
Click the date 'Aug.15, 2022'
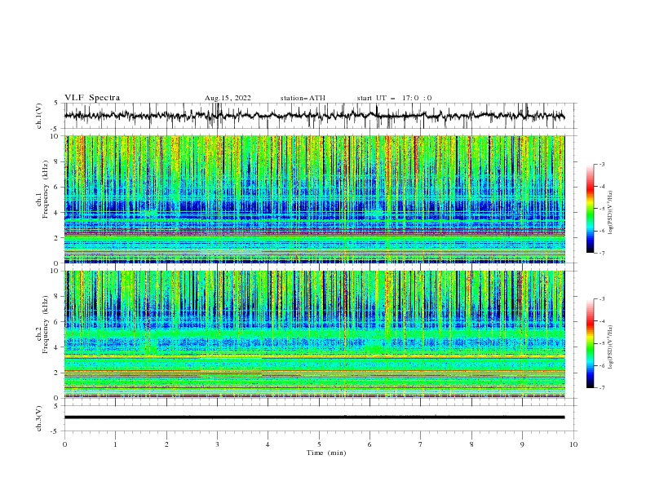228,98
